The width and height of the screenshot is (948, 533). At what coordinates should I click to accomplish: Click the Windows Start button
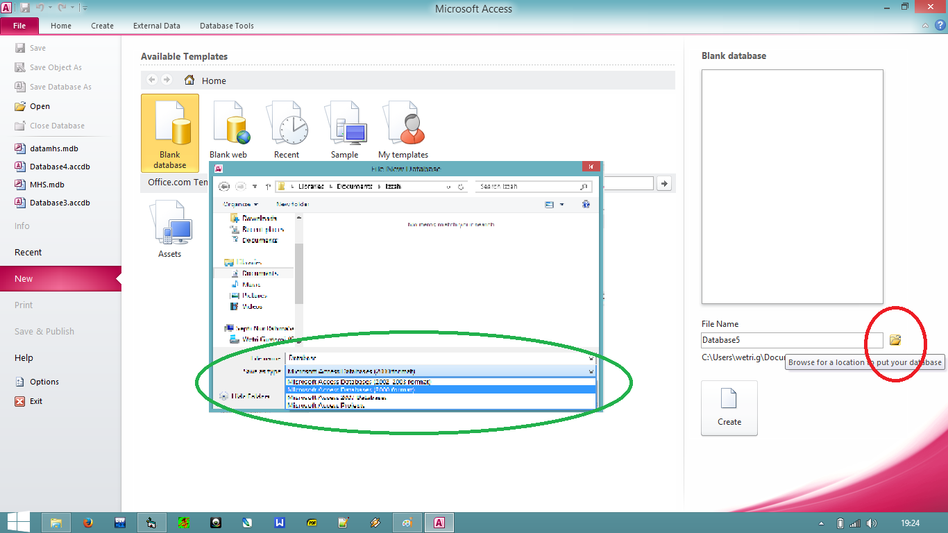(18, 523)
